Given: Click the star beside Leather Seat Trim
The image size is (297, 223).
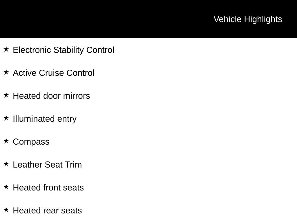Looking at the screenshot, I should (6, 164).
